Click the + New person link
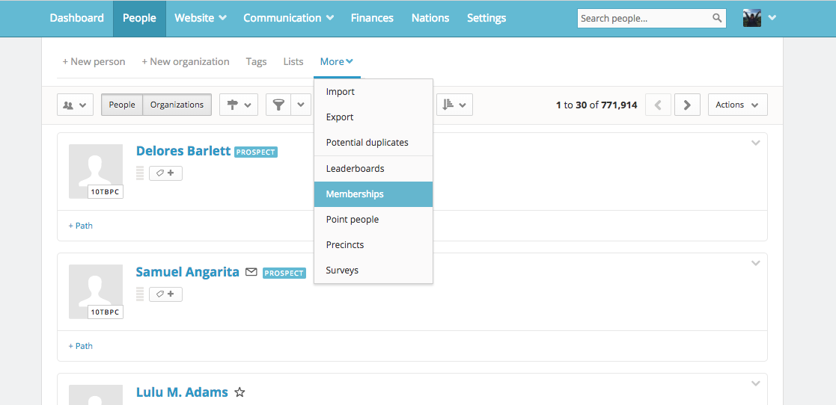 (x=94, y=62)
